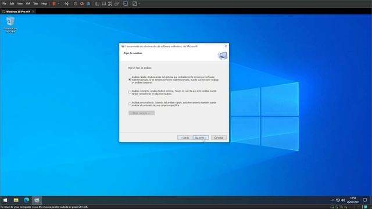Open the snapshot manager
This screenshot has height=209, width=372.
click(x=88, y=3)
